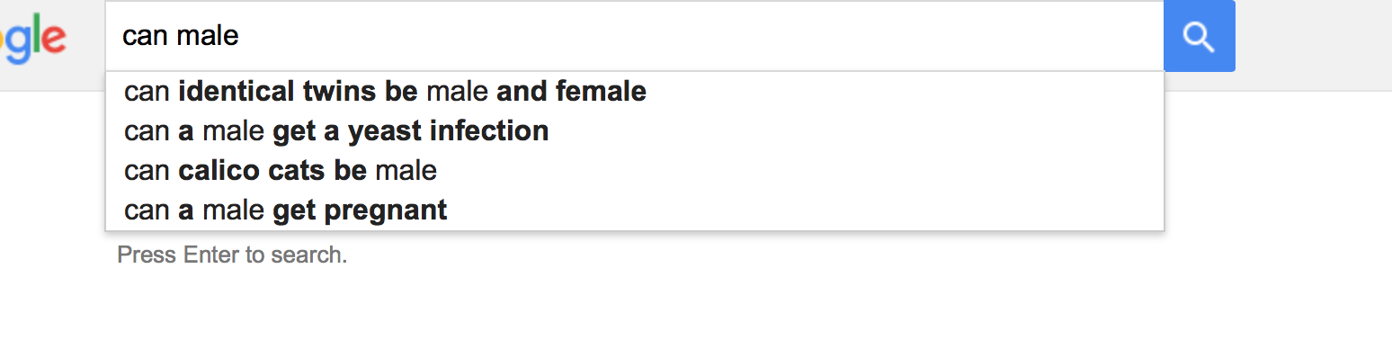
Task: Open the Google logo homepage link
Action: click(x=33, y=39)
